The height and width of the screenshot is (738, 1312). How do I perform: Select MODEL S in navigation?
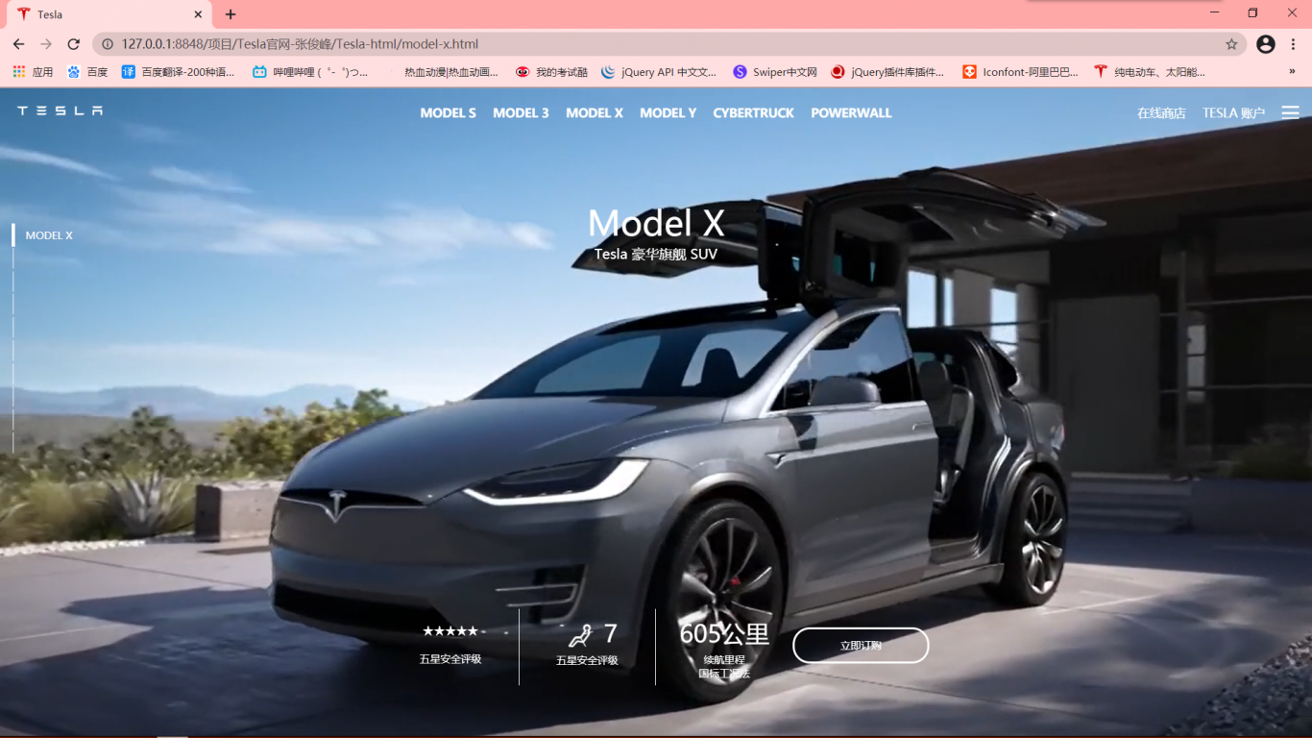(x=449, y=113)
